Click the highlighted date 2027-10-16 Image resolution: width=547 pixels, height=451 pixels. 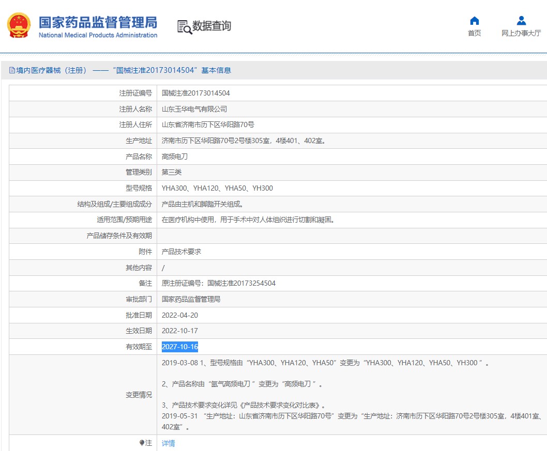(180, 347)
